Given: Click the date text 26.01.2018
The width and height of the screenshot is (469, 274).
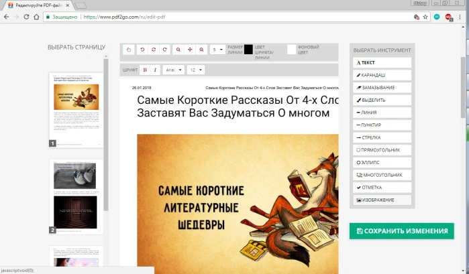Looking at the screenshot, I should coord(142,88).
